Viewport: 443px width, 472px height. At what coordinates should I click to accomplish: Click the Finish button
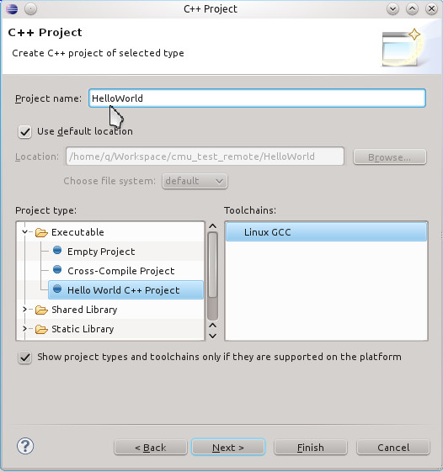(x=311, y=448)
